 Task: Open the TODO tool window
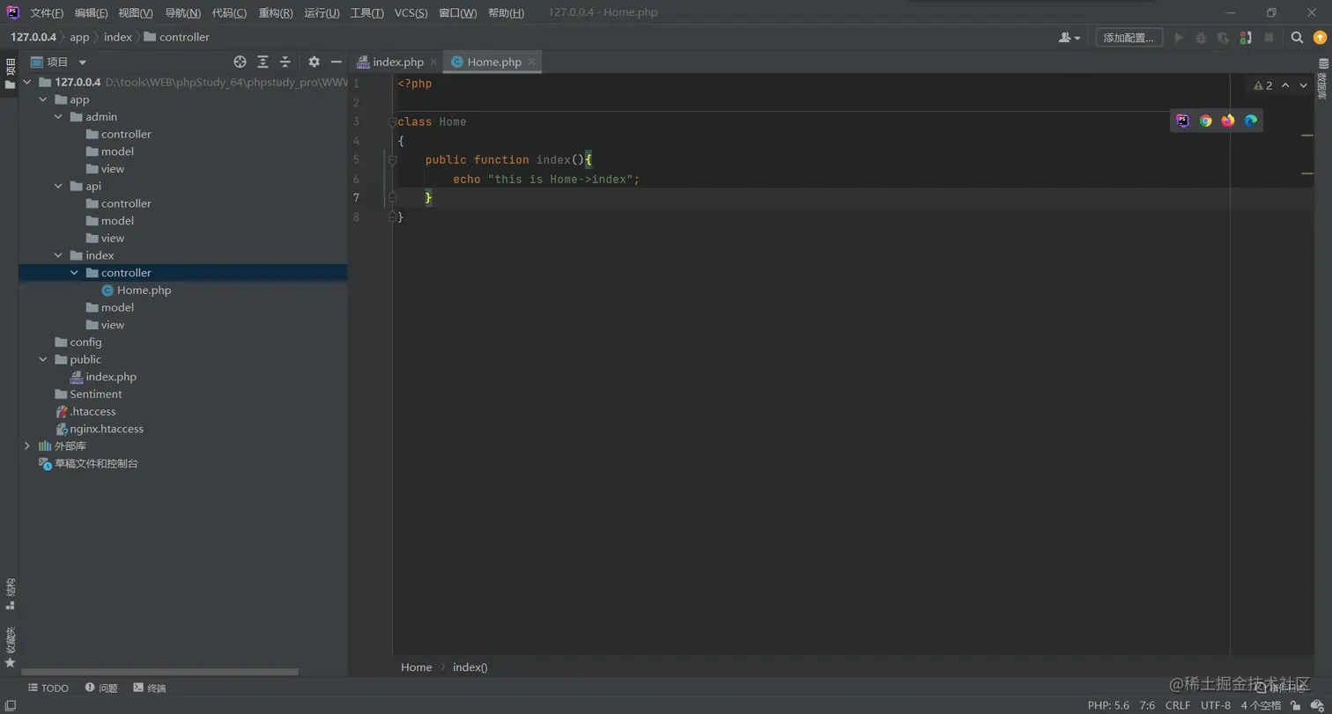[x=48, y=688]
